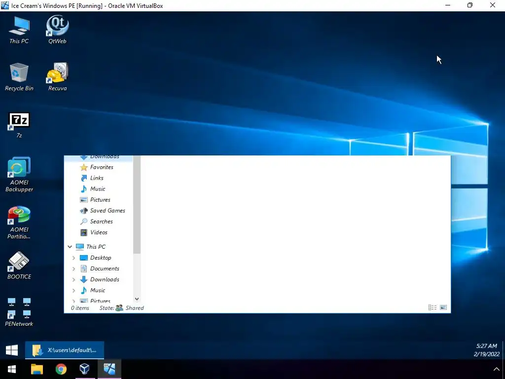Viewport: 505px width, 379px height.
Task: Open VirtualBox Manager taskbar icon
Action: (85, 369)
